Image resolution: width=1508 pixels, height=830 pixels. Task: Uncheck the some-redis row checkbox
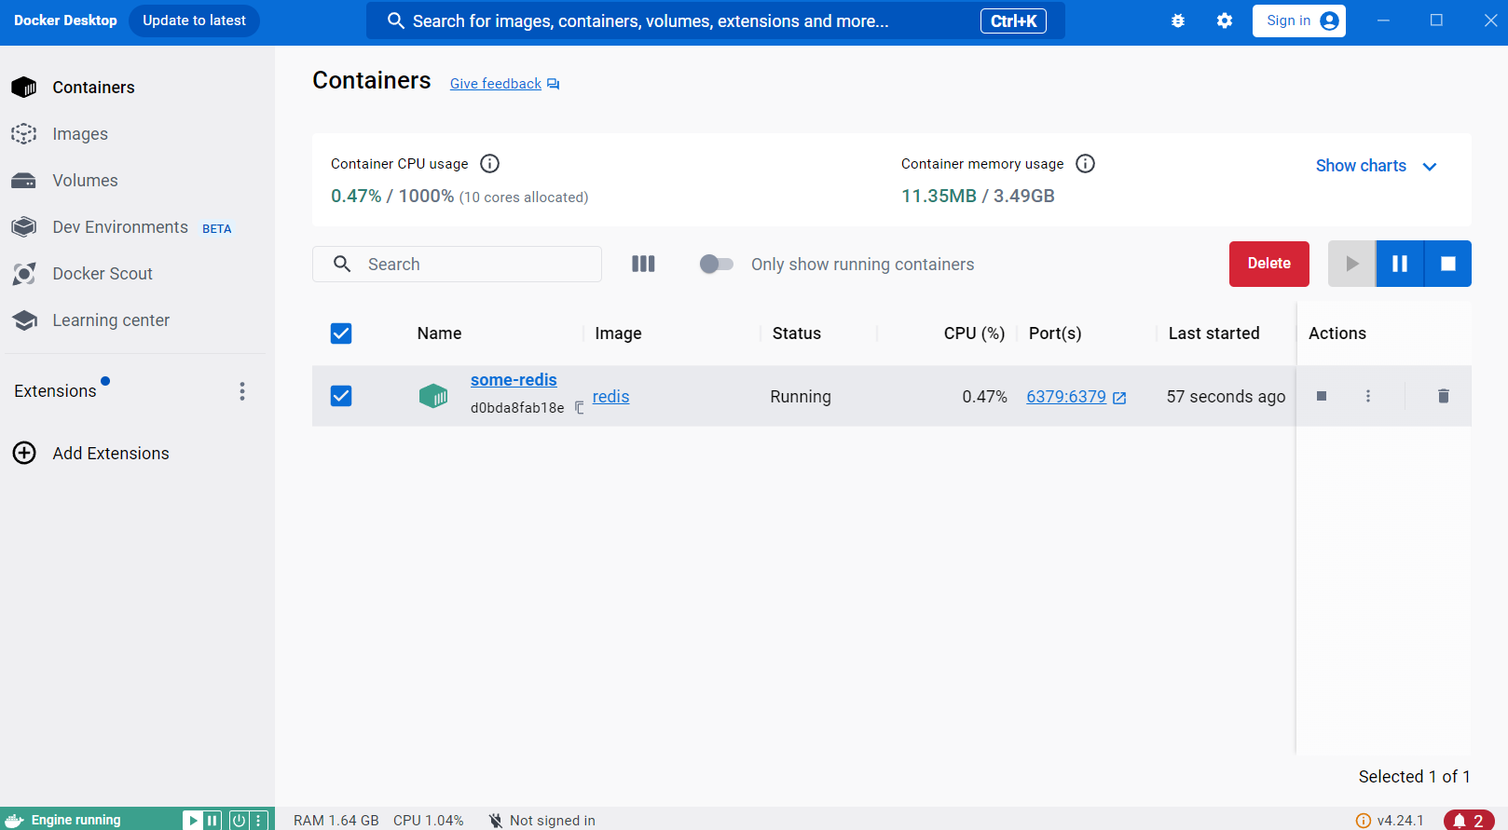341,396
